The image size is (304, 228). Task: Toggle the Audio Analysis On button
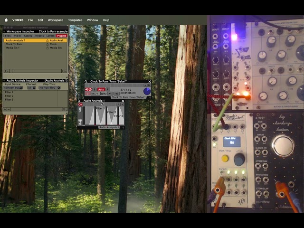coord(80,104)
